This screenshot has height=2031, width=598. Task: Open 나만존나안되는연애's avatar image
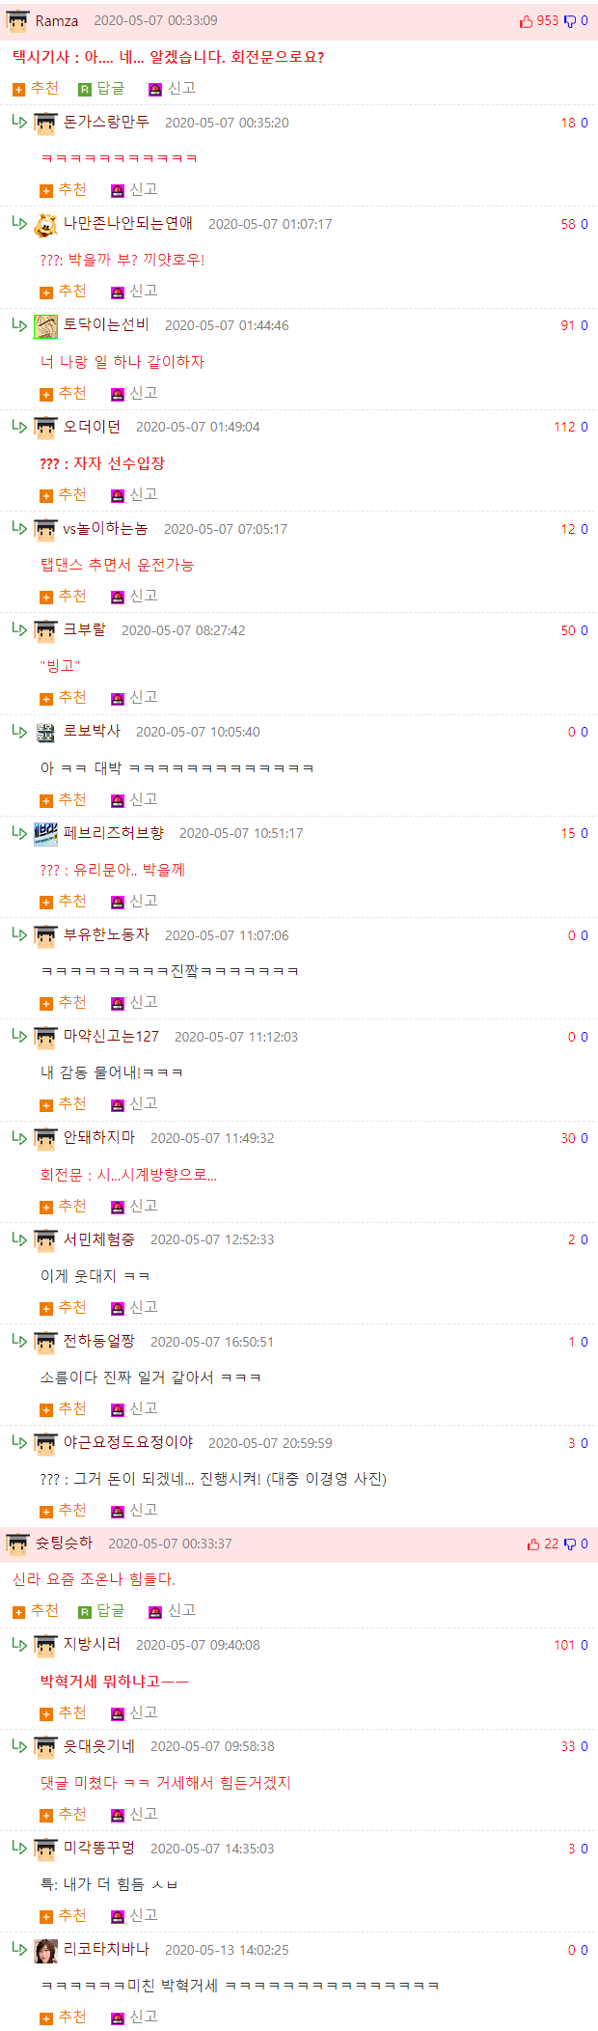tap(45, 225)
